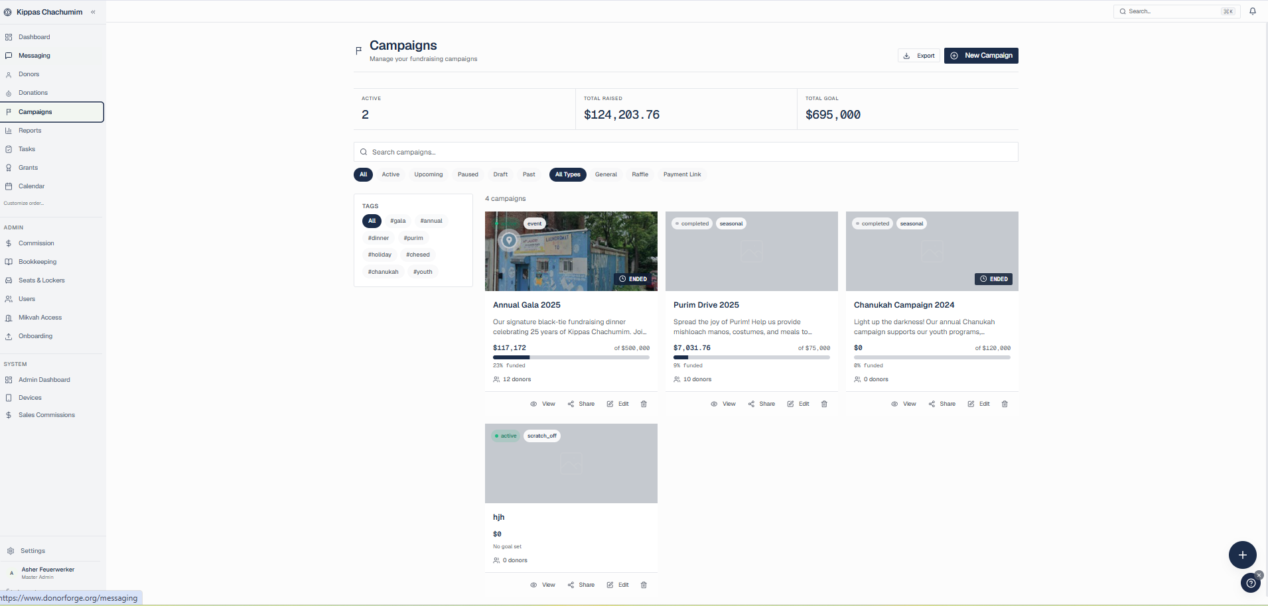Click the Export download icon button

click(919, 56)
